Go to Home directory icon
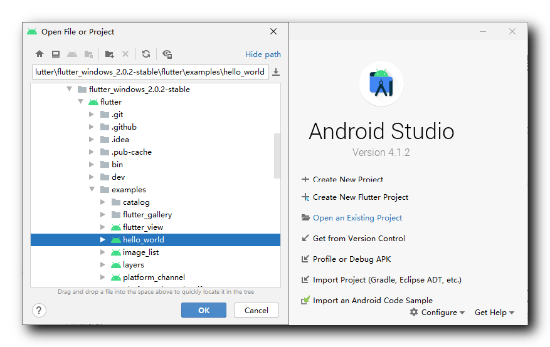 pos(40,54)
